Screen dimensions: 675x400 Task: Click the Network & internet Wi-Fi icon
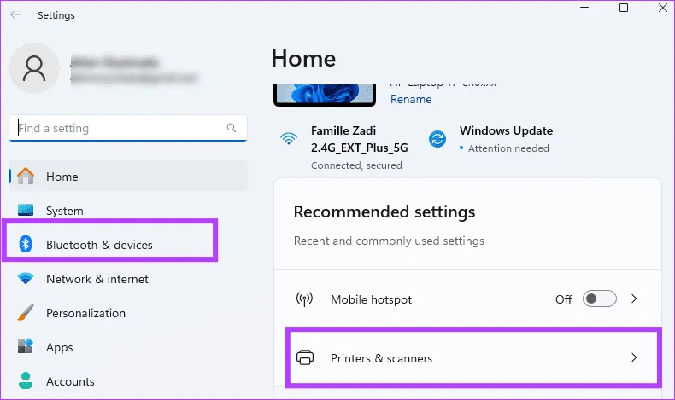click(26, 279)
